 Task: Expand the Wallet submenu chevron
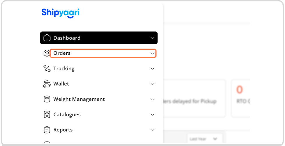tap(153, 84)
